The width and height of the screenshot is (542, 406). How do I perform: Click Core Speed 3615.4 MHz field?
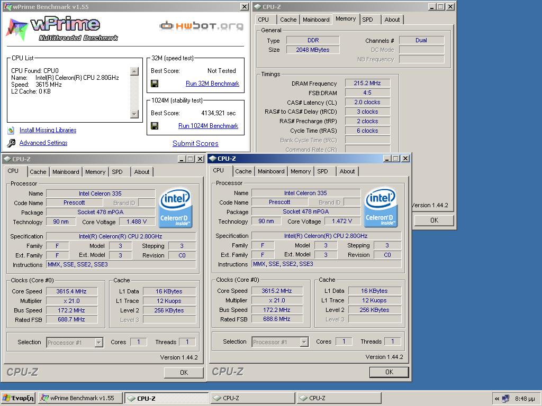[72, 291]
